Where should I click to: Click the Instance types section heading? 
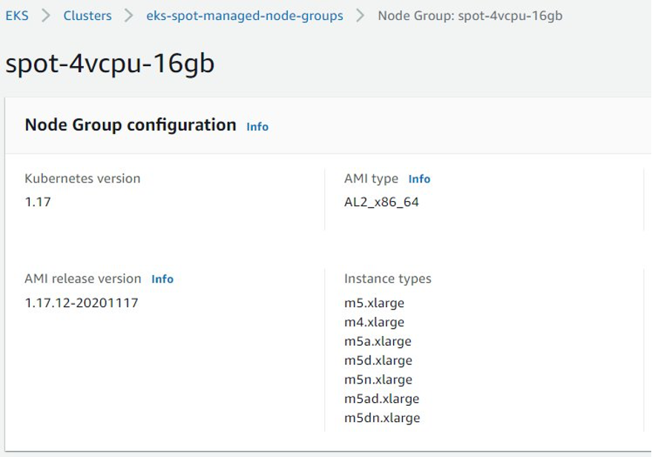point(387,279)
